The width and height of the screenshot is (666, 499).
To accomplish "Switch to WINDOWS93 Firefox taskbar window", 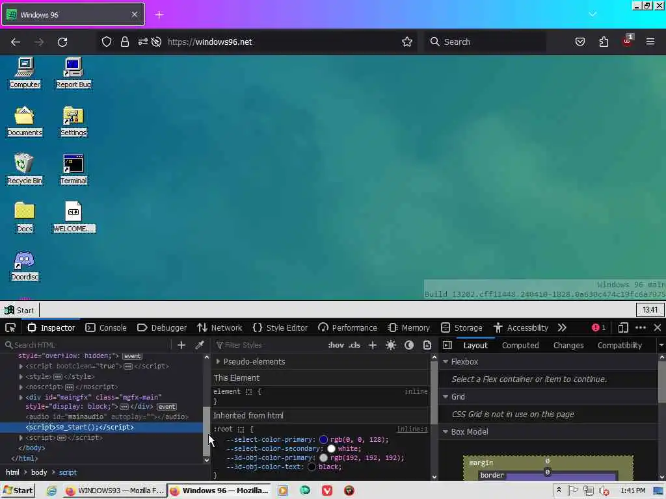I will click(114, 491).
